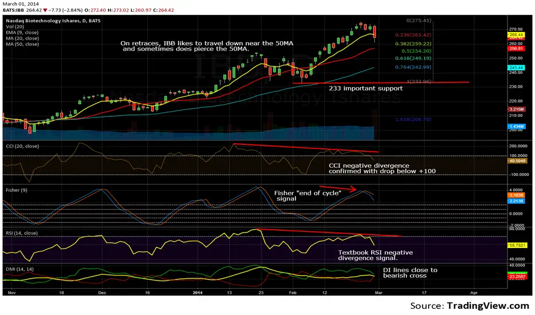Click the "March 01, 2014" date header

click(x=20, y=4)
